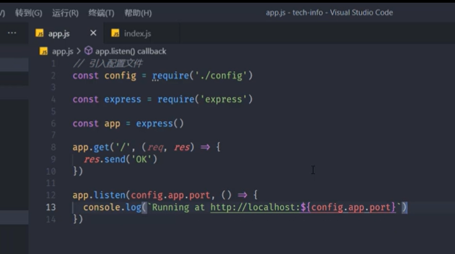The image size is (455, 254).
Task: Click the require word on line 2
Action: pos(170,76)
